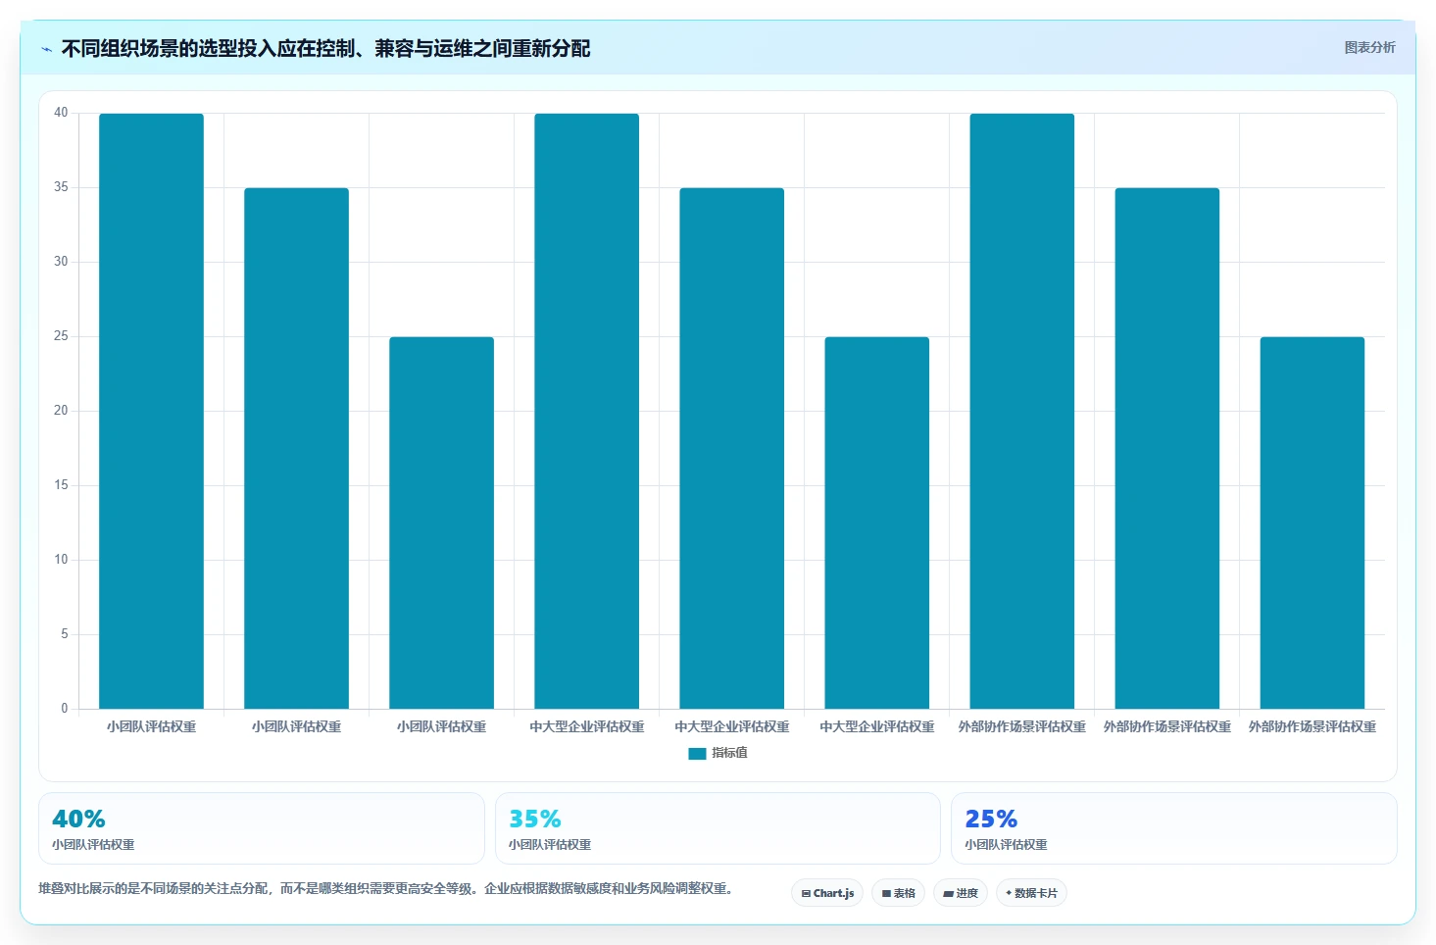Click the 图表分析 label in the header
The width and height of the screenshot is (1436, 945).
point(1369,47)
